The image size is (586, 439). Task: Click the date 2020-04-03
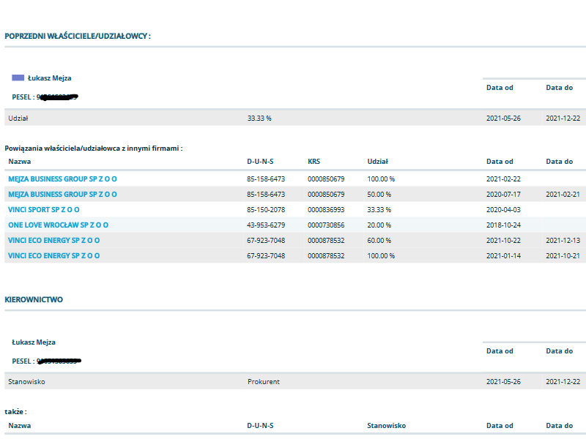coord(503,210)
